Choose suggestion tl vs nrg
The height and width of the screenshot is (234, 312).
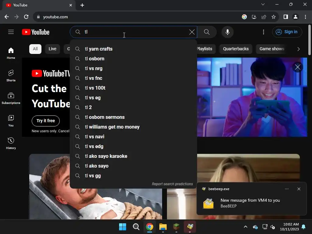(x=133, y=69)
